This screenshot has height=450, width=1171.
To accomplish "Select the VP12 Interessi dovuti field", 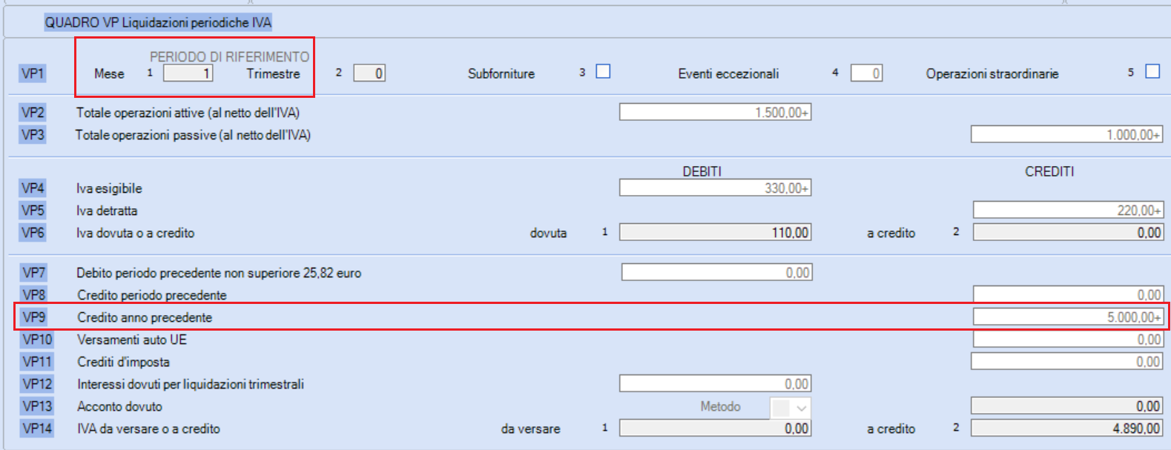I will (716, 383).
